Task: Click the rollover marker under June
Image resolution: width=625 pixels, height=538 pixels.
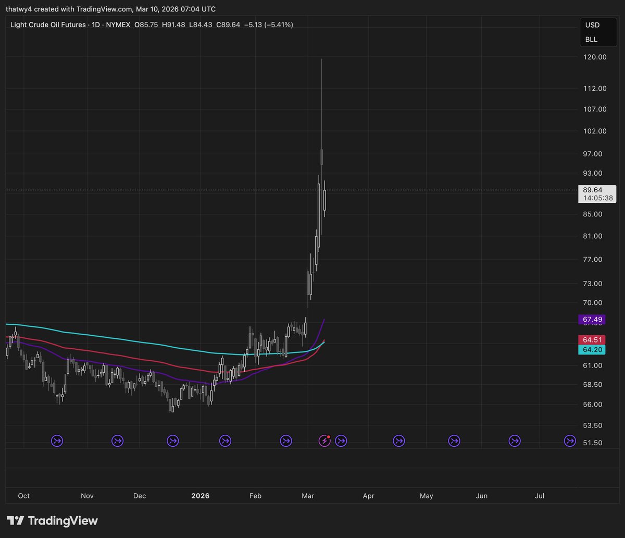Action: pos(515,441)
